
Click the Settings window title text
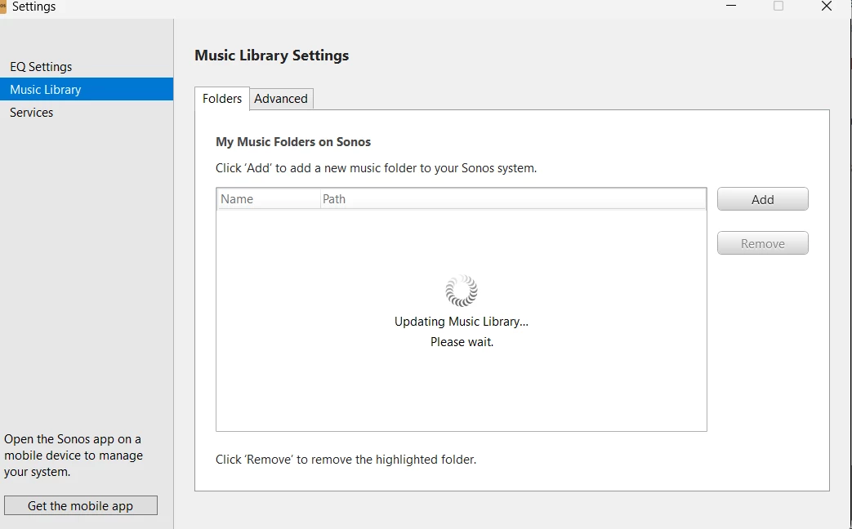(x=34, y=7)
